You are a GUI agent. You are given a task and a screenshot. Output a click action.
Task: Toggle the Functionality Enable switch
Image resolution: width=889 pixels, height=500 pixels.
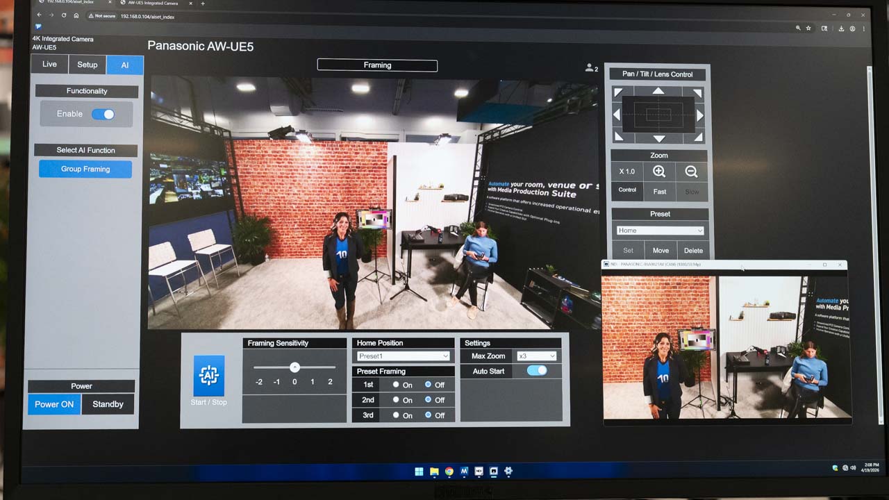[103, 114]
